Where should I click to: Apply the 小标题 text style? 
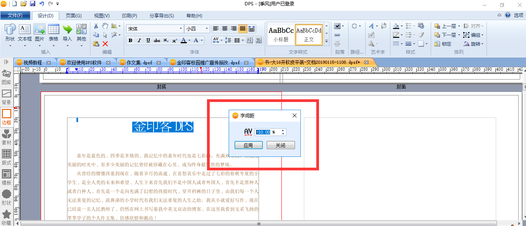[281, 34]
